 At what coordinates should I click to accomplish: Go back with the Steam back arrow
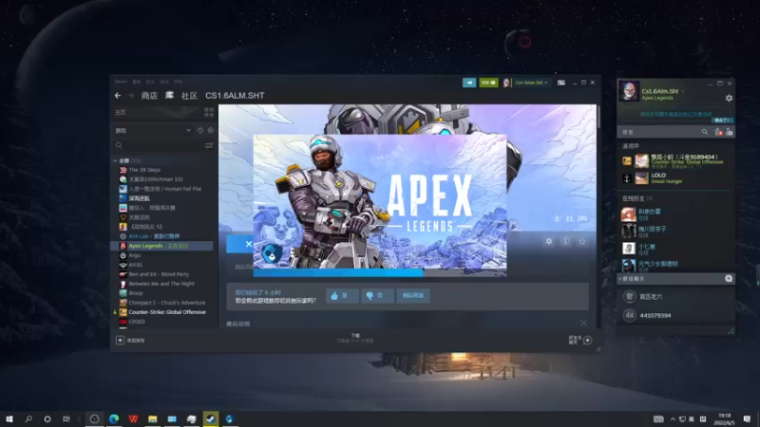click(x=118, y=96)
